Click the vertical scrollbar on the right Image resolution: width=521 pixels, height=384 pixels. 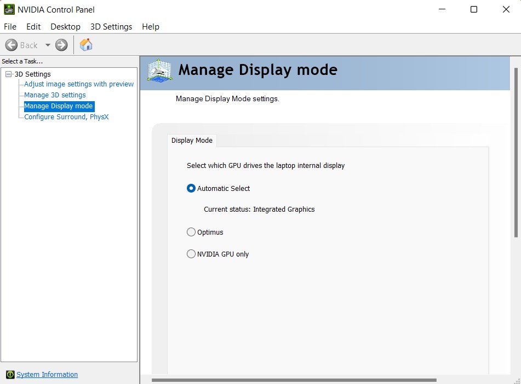click(x=516, y=153)
